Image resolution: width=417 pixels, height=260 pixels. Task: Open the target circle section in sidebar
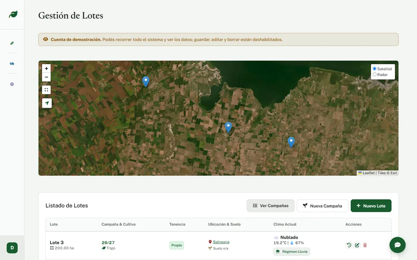(x=12, y=84)
